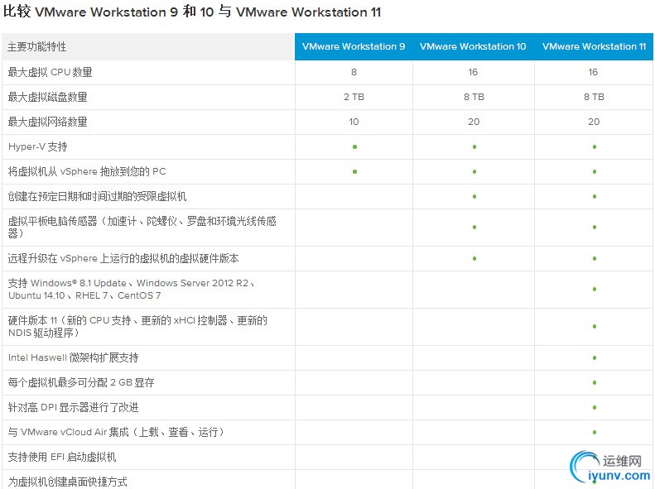
Task: Click 2 GB video memory dot under Workstation 11
Action: [x=595, y=382]
